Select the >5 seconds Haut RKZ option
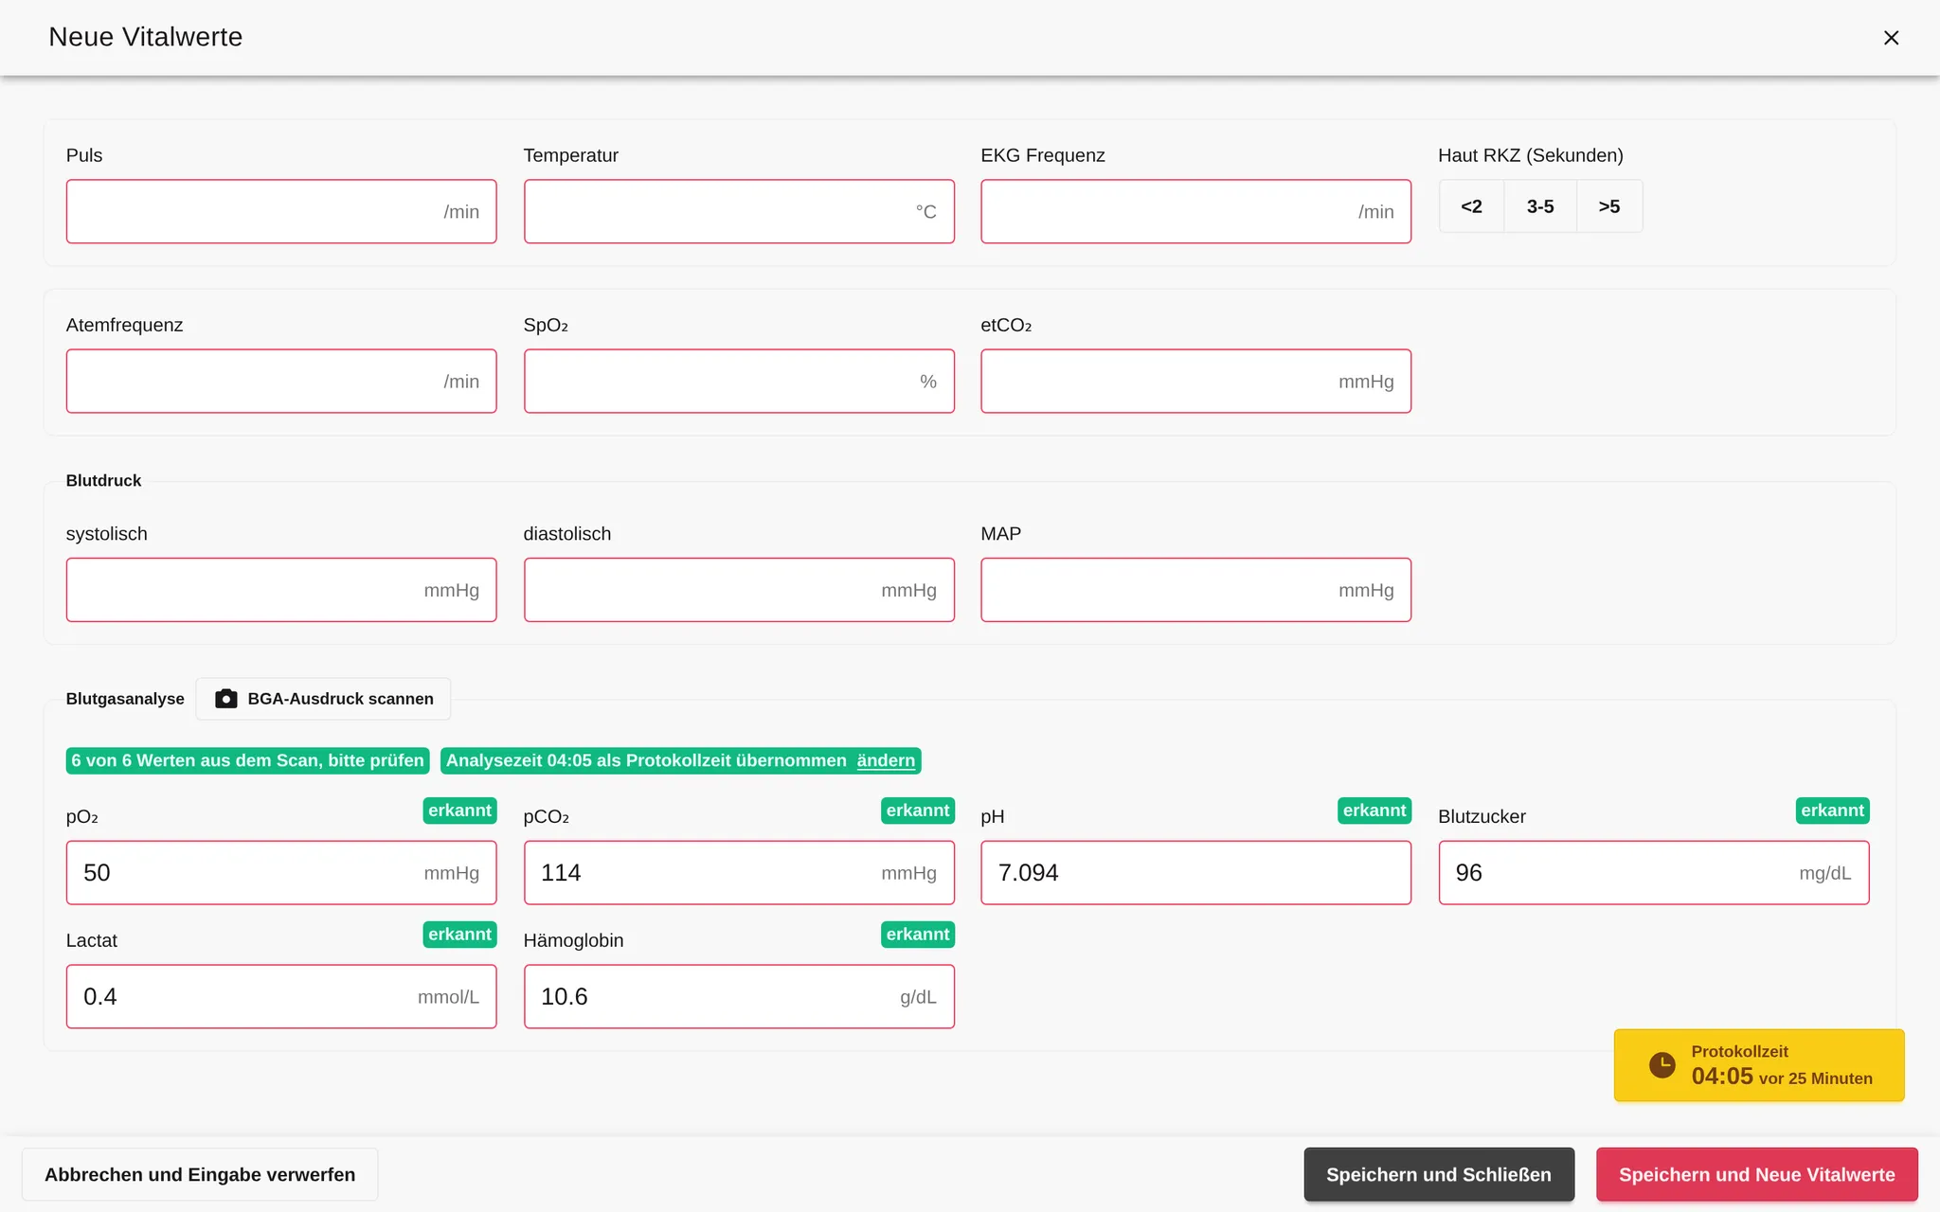The height and width of the screenshot is (1212, 1940). [x=1609, y=206]
